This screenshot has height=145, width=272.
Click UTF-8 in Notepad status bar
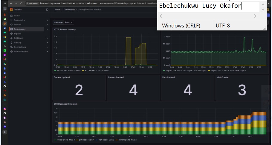(x=223, y=26)
